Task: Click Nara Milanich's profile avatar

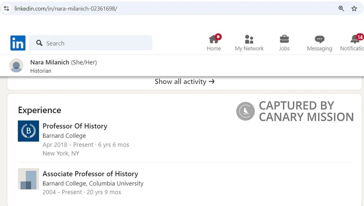Action: [x=16, y=66]
